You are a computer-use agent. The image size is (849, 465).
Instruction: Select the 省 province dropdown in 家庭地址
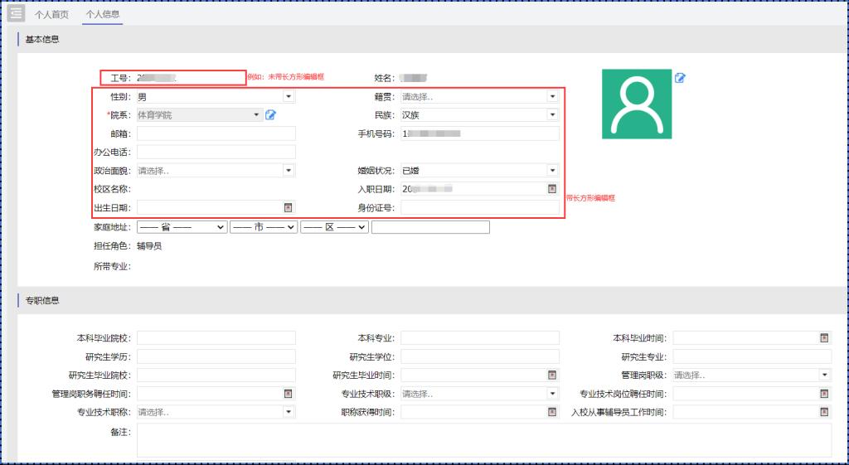[182, 227]
